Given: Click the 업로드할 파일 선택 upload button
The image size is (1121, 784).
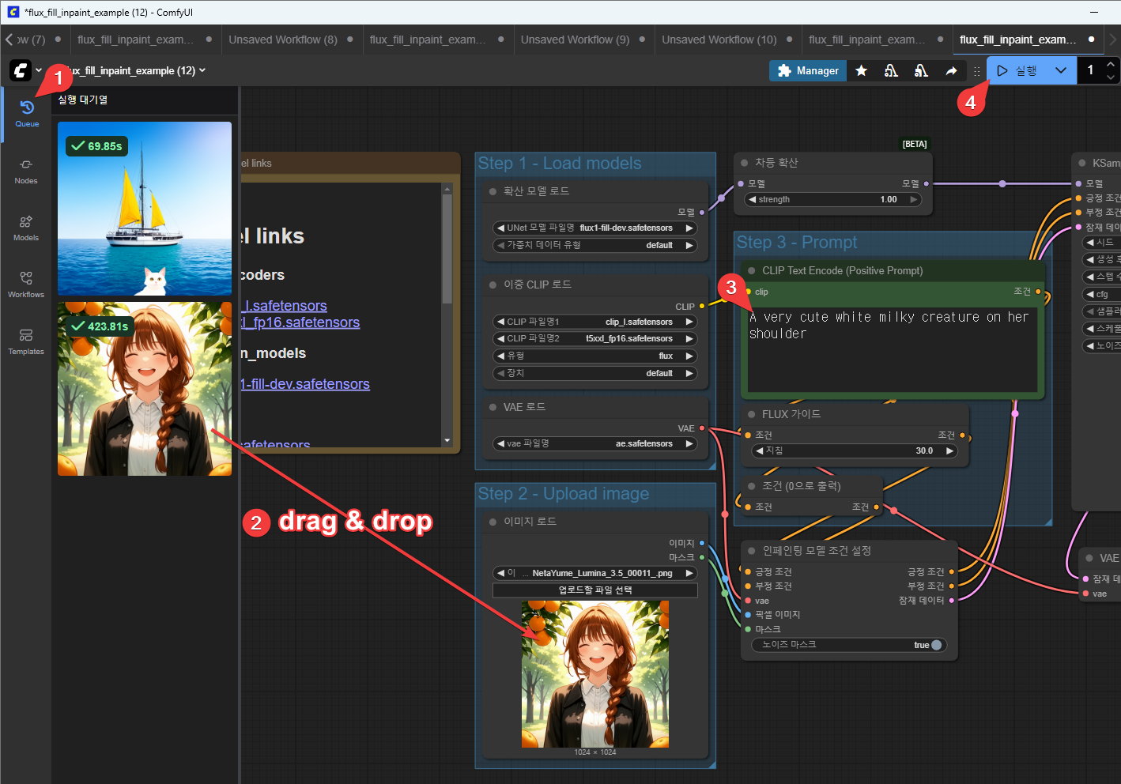Looking at the screenshot, I should pyautogui.click(x=594, y=590).
